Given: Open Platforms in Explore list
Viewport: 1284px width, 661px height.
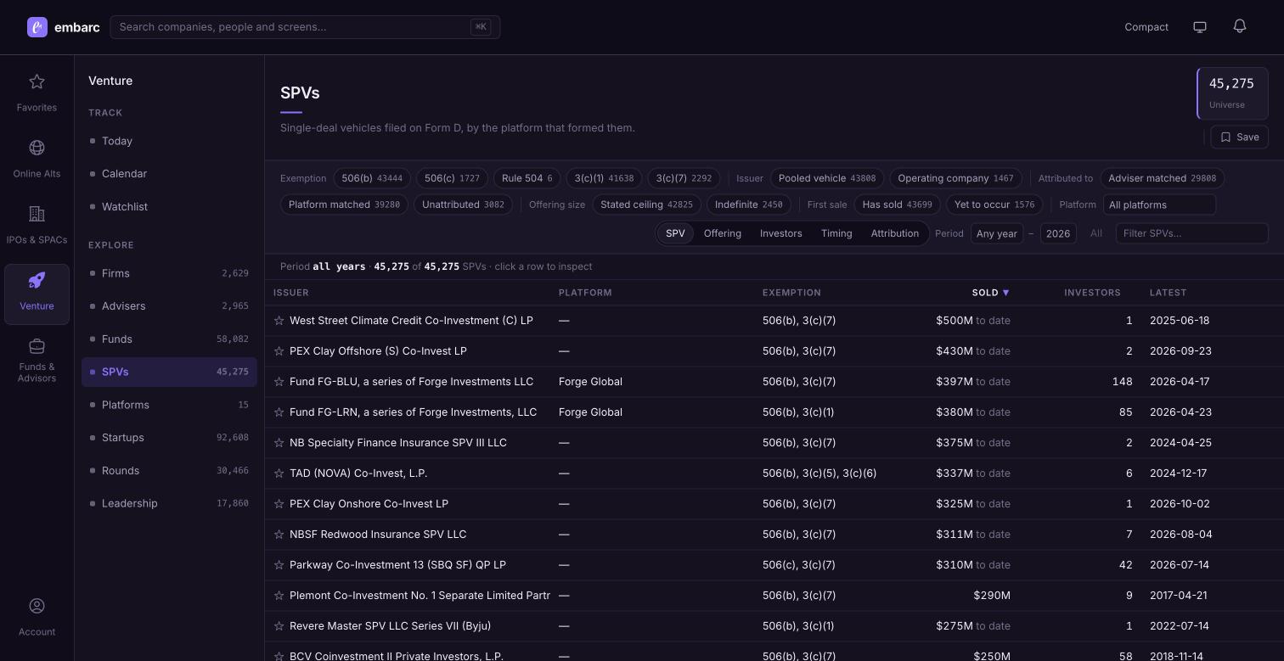Looking at the screenshot, I should coord(169,405).
